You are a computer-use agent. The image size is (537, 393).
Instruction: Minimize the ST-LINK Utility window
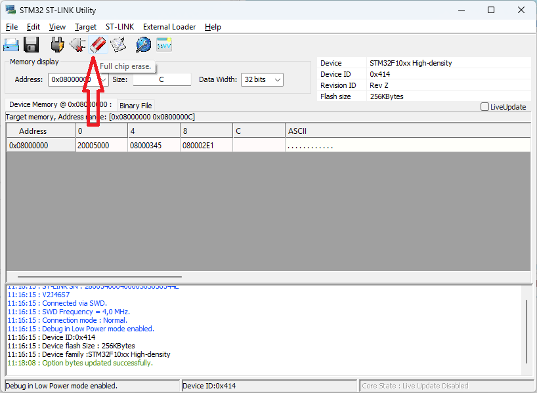pyautogui.click(x=462, y=10)
